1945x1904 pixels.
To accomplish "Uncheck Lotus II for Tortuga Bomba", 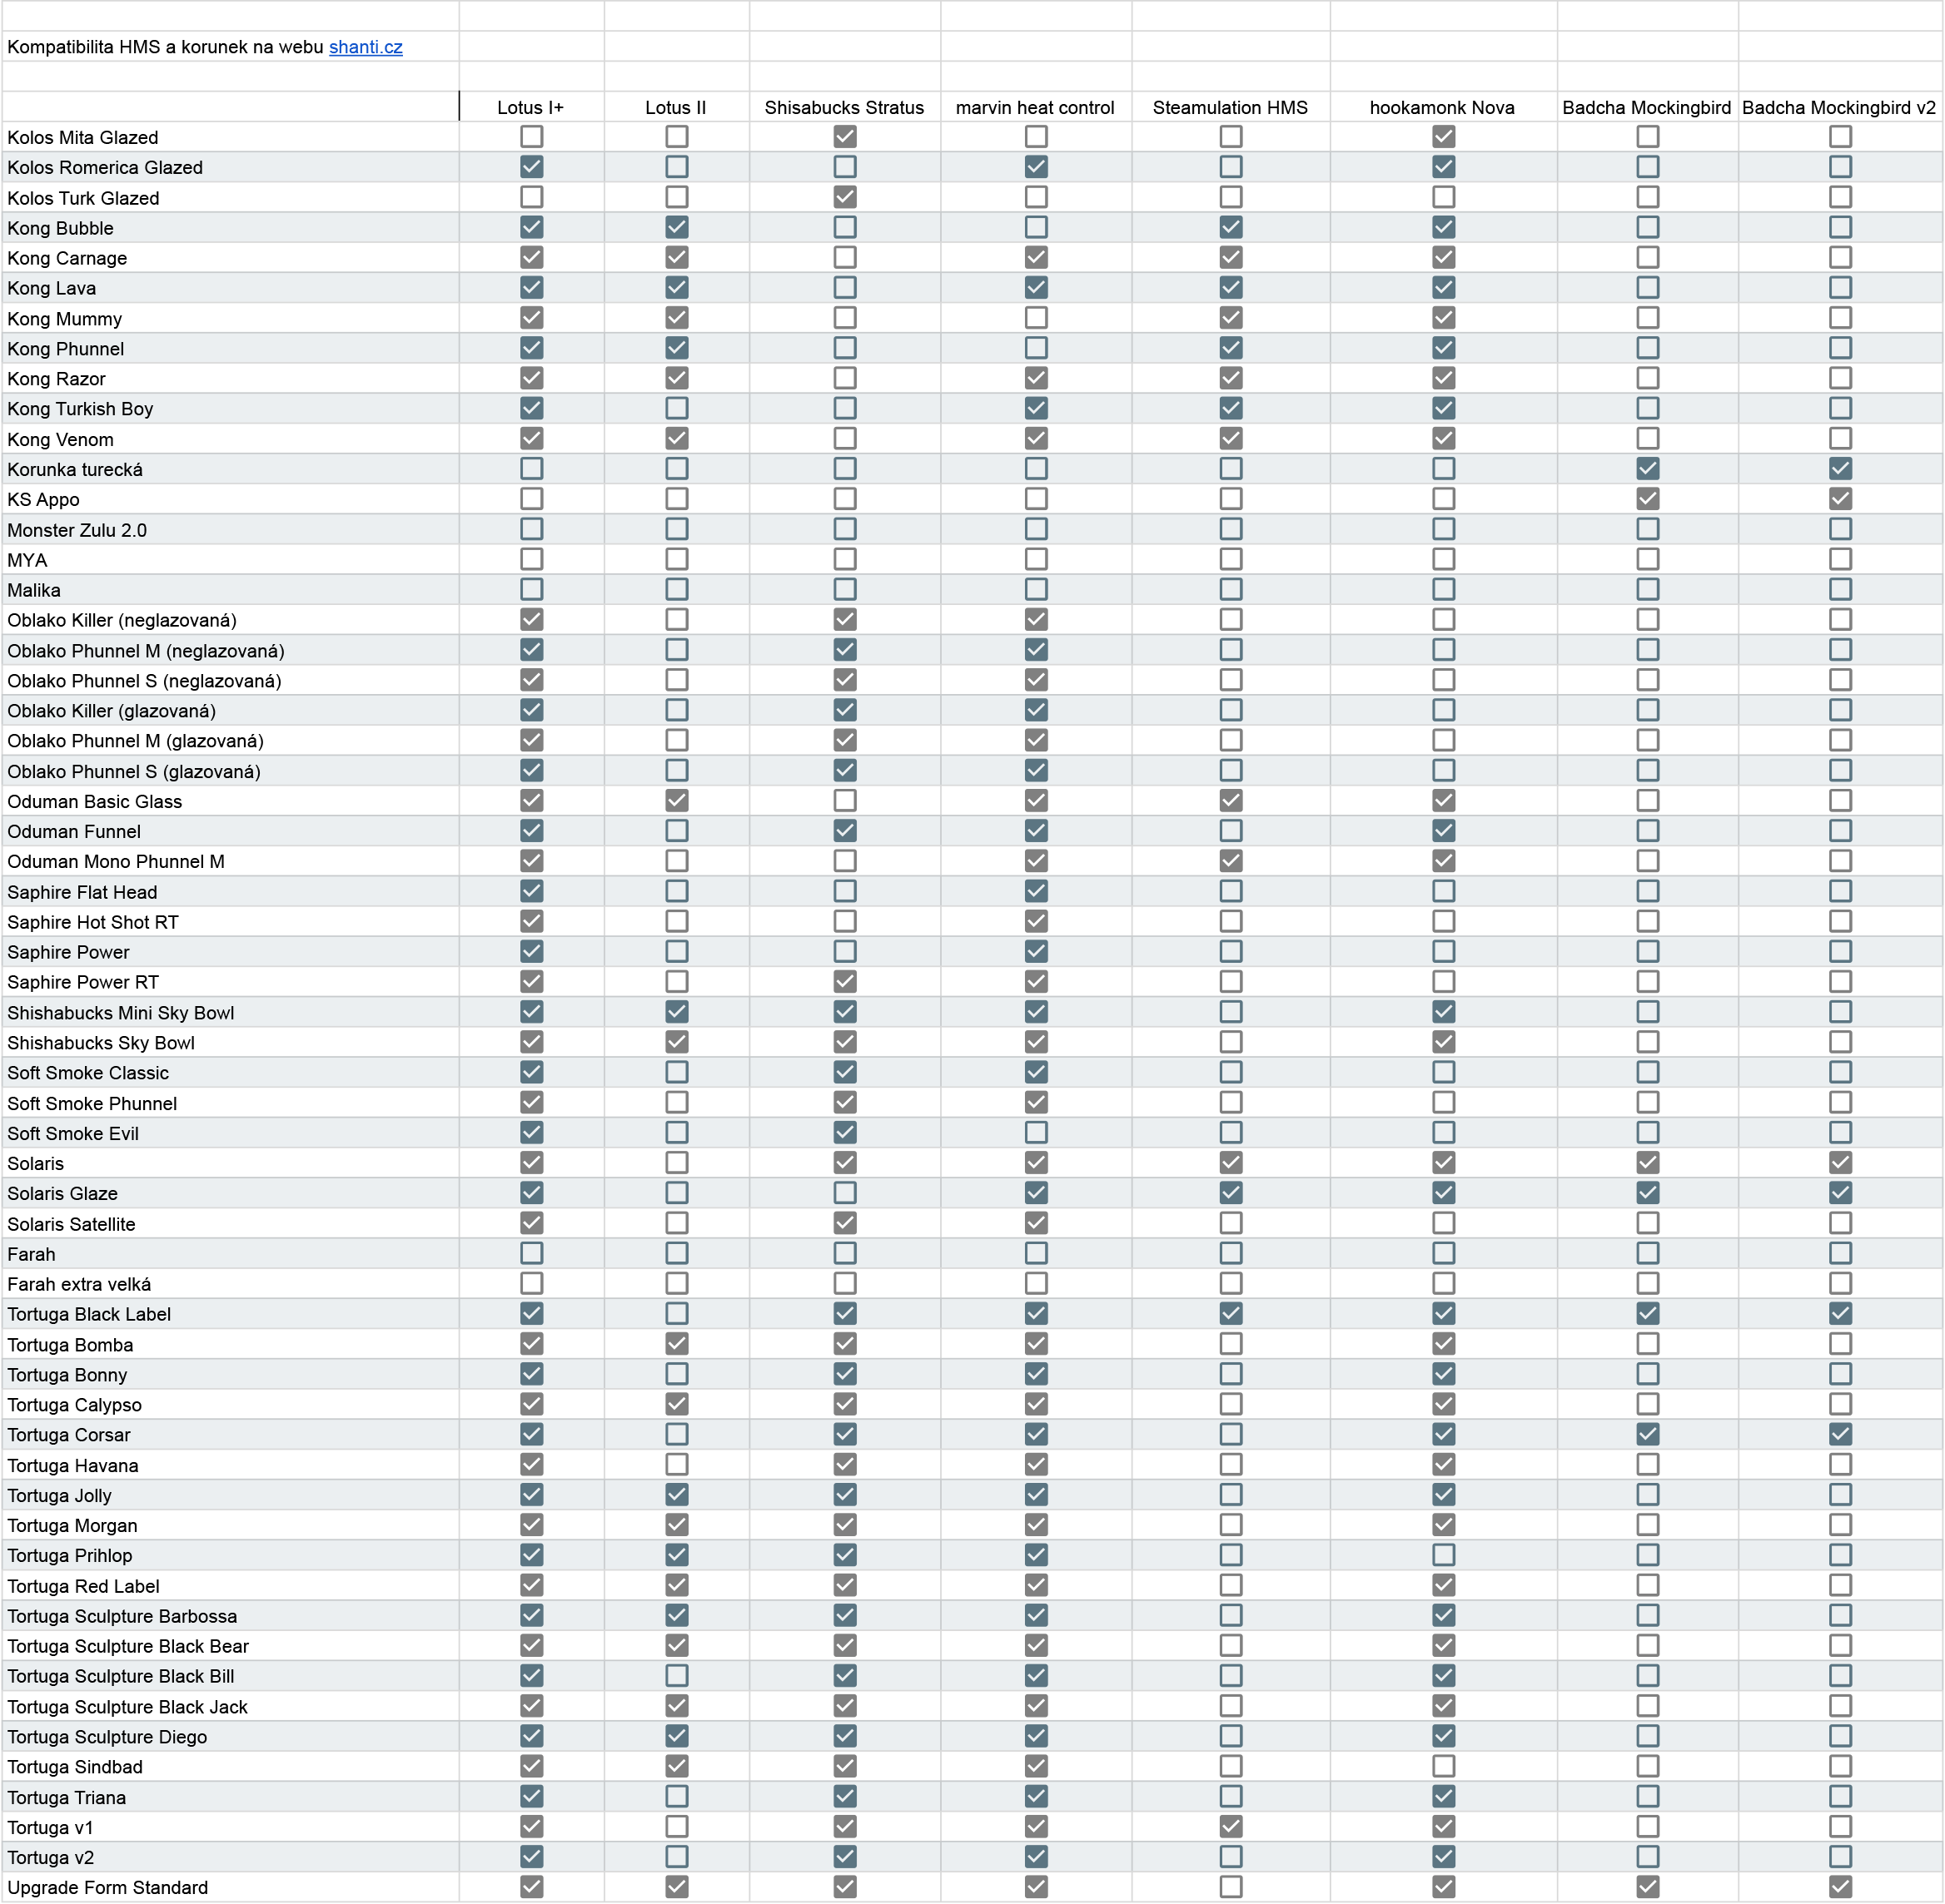I will point(676,1343).
